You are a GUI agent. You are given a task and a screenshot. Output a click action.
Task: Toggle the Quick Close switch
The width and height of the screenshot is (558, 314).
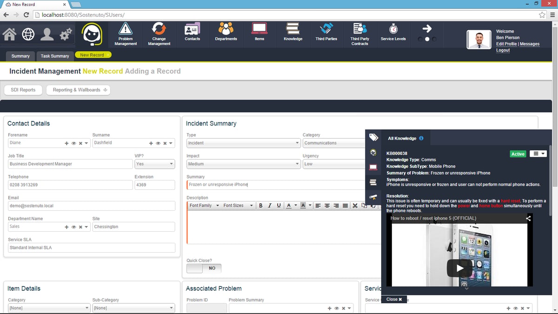[x=204, y=268]
